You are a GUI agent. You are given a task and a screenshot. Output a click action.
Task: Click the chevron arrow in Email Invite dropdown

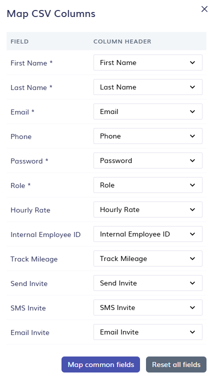(x=192, y=332)
